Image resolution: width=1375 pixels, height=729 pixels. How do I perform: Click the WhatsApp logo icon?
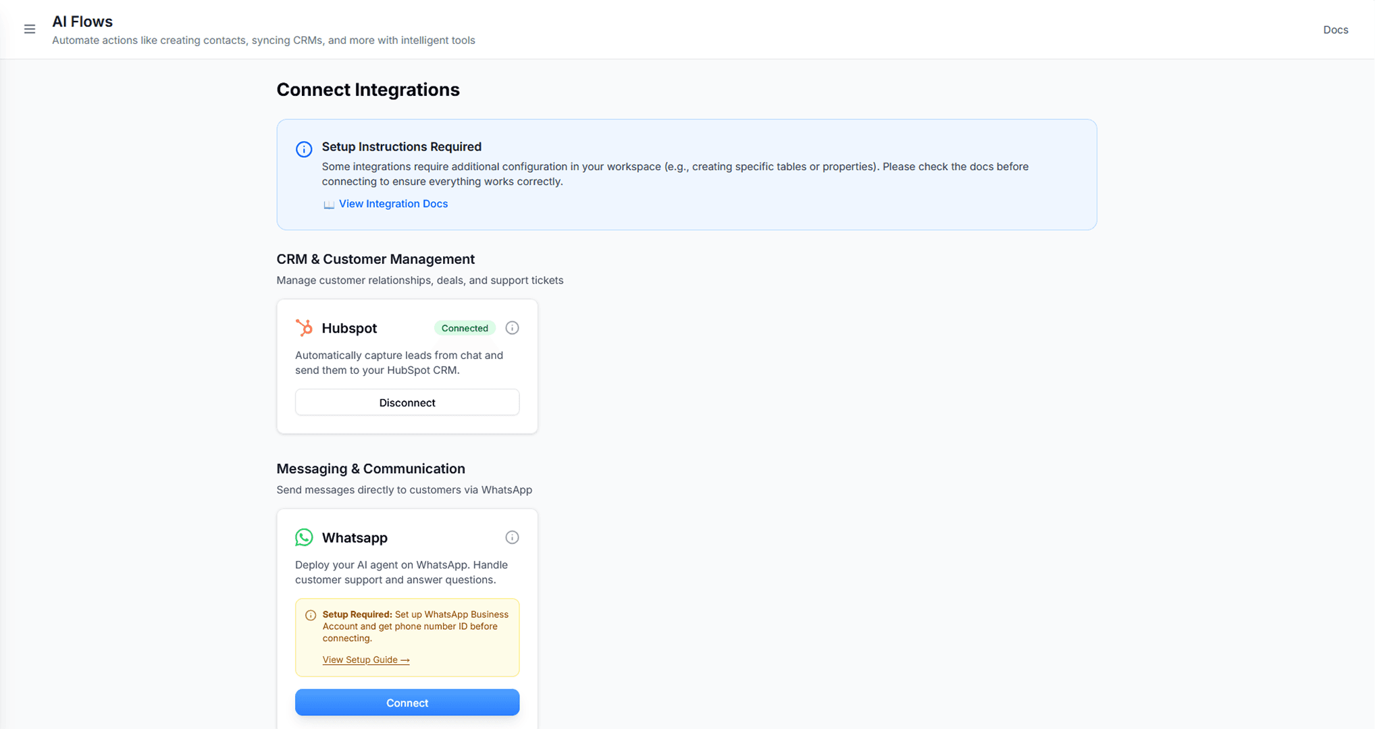tap(304, 537)
